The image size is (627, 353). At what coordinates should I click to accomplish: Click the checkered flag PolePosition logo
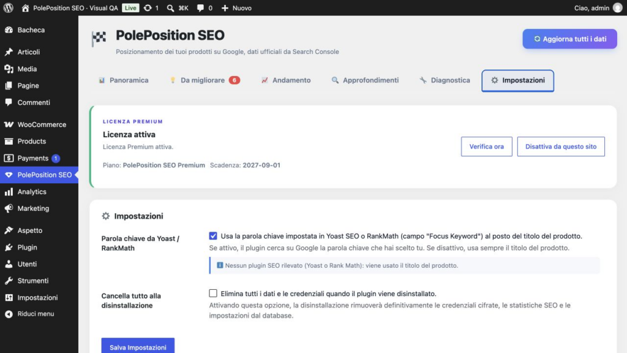click(x=99, y=39)
